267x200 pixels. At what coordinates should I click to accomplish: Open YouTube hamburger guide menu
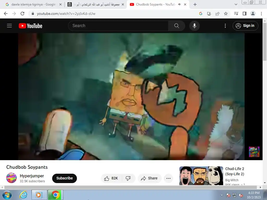pos(9,26)
